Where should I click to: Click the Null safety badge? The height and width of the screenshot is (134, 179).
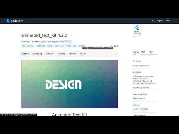67,42
